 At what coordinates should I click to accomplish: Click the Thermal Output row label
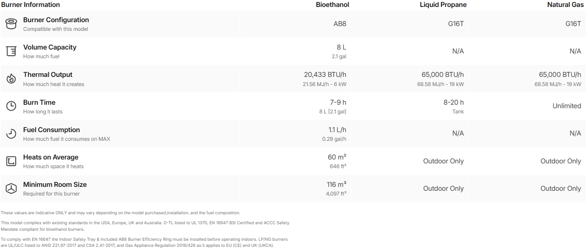(48, 75)
